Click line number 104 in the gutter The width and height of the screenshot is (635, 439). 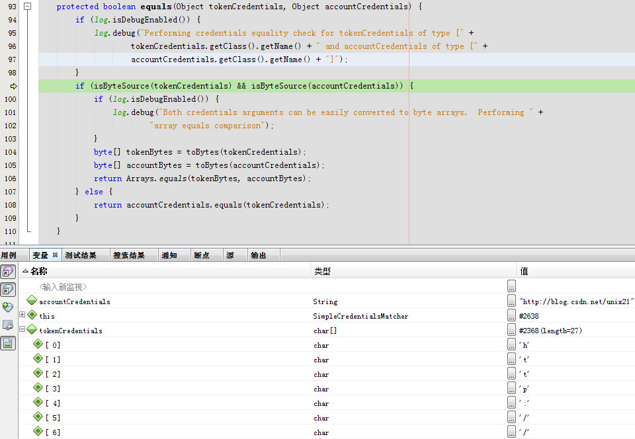[11, 152]
